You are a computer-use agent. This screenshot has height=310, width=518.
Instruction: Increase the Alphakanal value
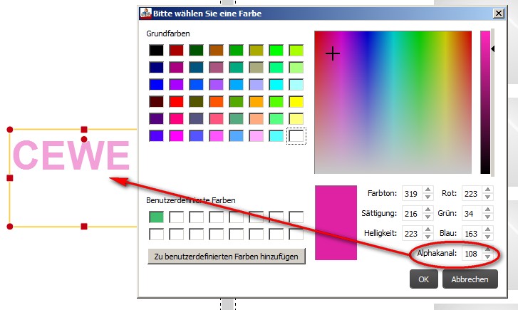(x=487, y=249)
